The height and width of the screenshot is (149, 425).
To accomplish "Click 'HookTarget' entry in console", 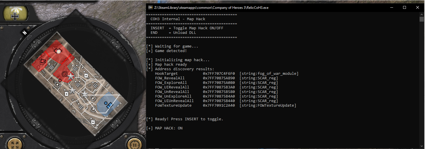I will point(167,74).
